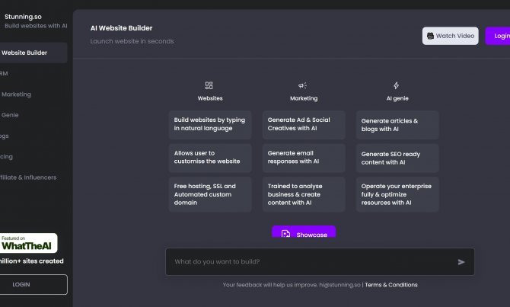Click the AI genie lightning icon
Viewport: 510px width, 307px height.
click(396, 85)
